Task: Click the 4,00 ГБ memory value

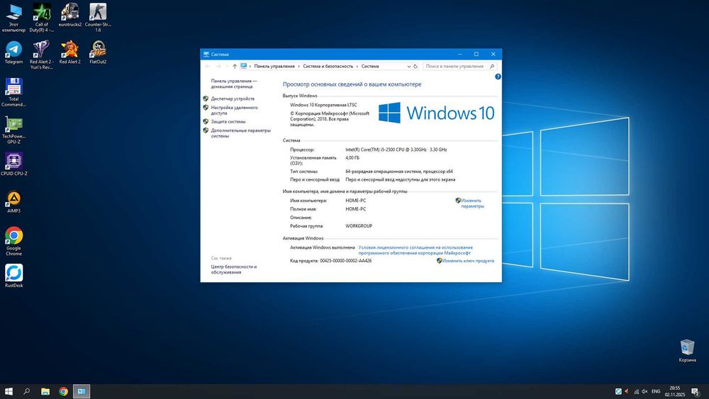Action: [x=352, y=158]
